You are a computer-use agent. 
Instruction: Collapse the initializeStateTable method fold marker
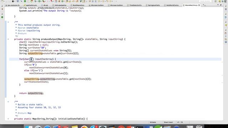pyautogui.click(x=8, y=119)
